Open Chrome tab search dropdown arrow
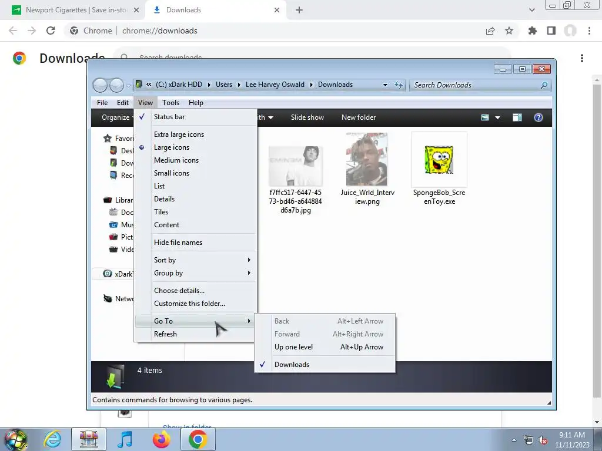Image resolution: width=602 pixels, height=451 pixels. pyautogui.click(x=531, y=10)
